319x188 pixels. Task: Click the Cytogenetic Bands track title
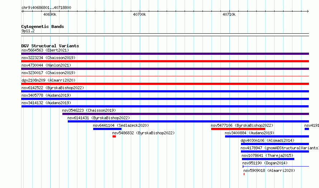[43, 26]
